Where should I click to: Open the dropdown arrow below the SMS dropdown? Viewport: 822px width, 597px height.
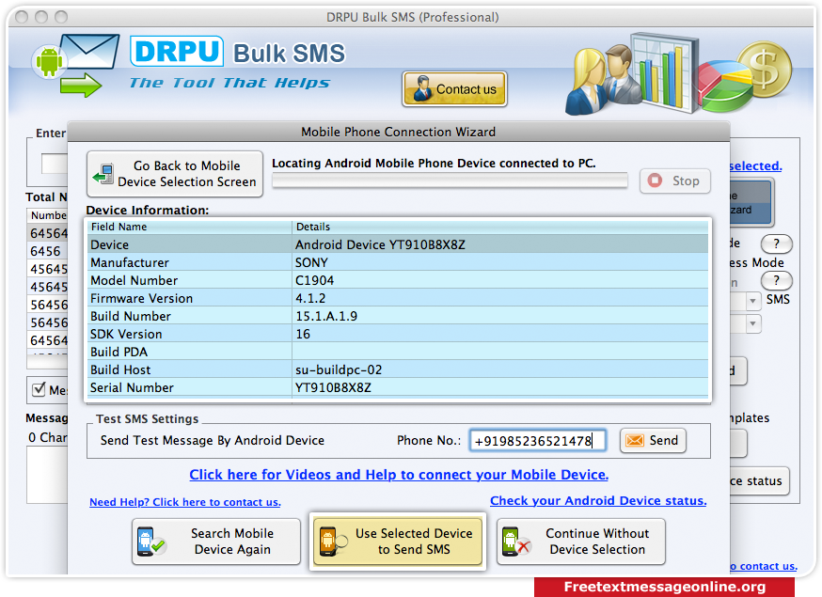752,323
